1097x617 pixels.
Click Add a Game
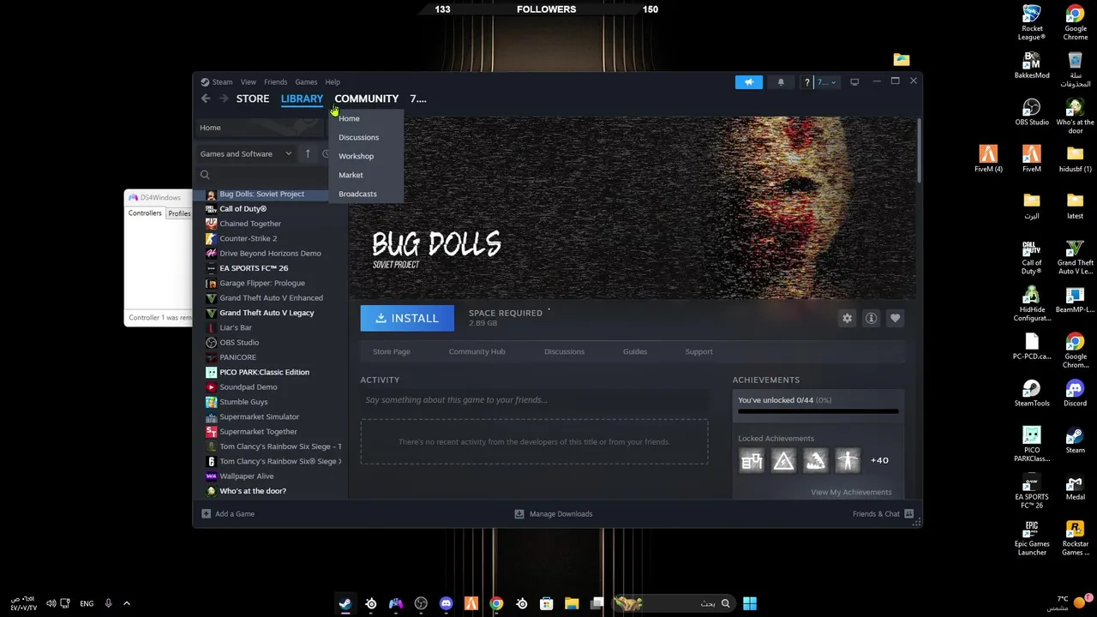(x=228, y=514)
